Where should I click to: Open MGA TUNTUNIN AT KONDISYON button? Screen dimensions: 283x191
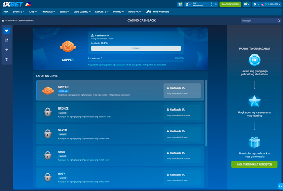click(x=254, y=165)
